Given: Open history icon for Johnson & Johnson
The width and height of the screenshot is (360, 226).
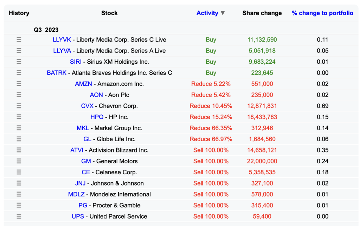Looking at the screenshot, I should 19,183.
